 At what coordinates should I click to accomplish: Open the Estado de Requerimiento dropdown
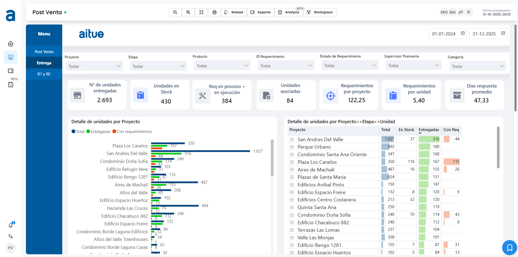coord(350,66)
